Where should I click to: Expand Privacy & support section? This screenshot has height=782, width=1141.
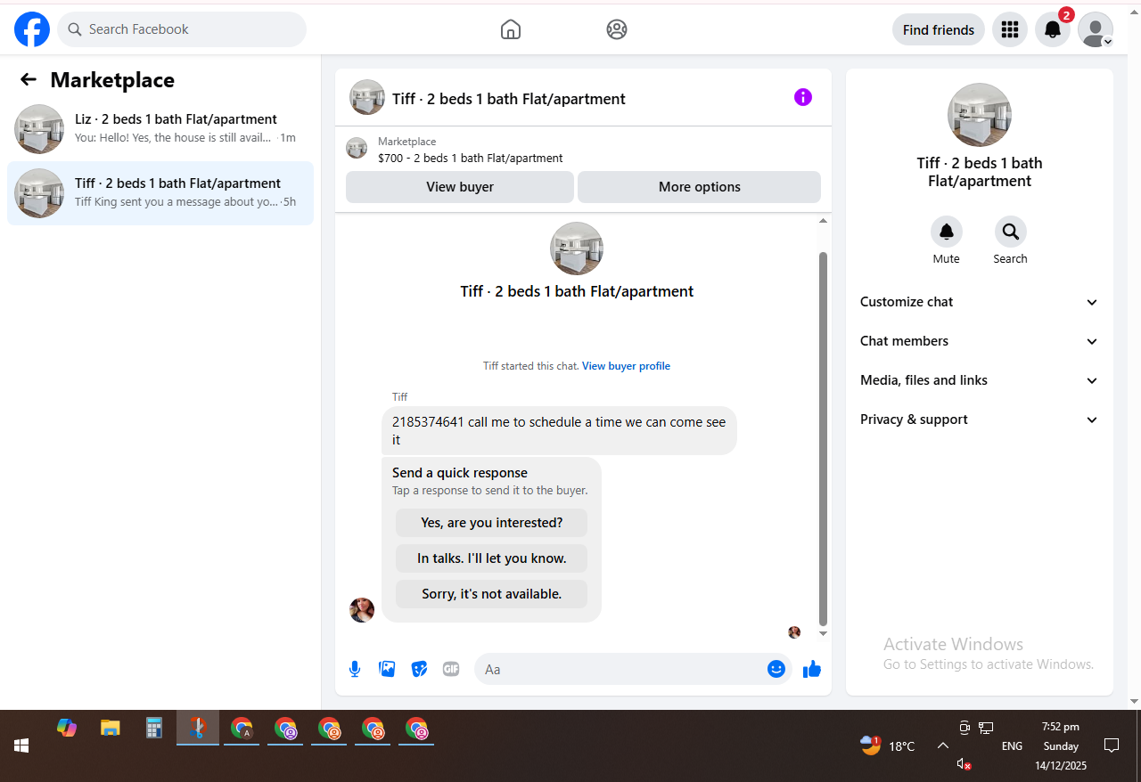click(x=980, y=420)
